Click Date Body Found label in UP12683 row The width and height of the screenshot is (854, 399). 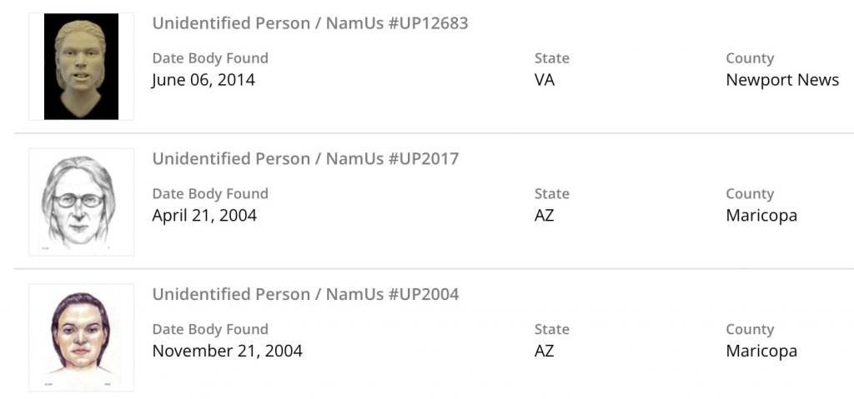coord(210,58)
